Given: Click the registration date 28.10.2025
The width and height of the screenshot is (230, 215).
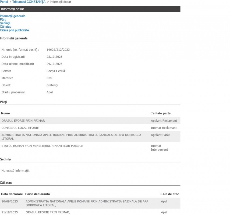Looking at the screenshot, I should 54,57.
